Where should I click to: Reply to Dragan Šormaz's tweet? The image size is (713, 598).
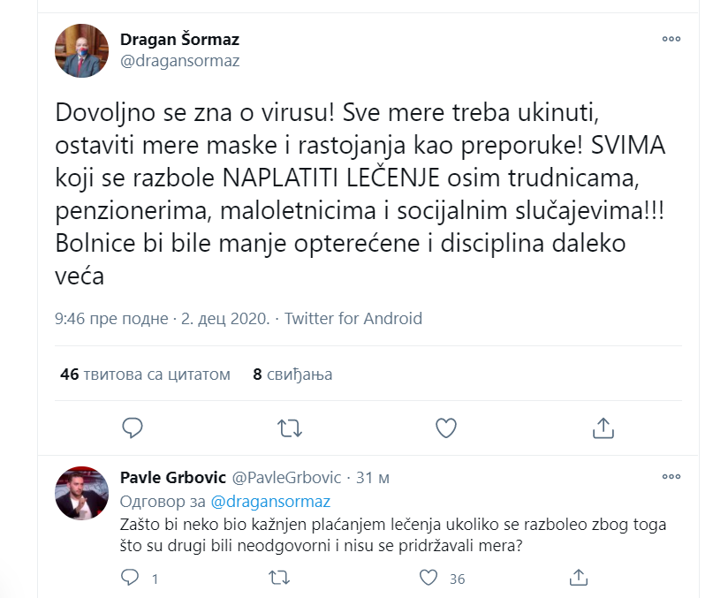(132, 427)
